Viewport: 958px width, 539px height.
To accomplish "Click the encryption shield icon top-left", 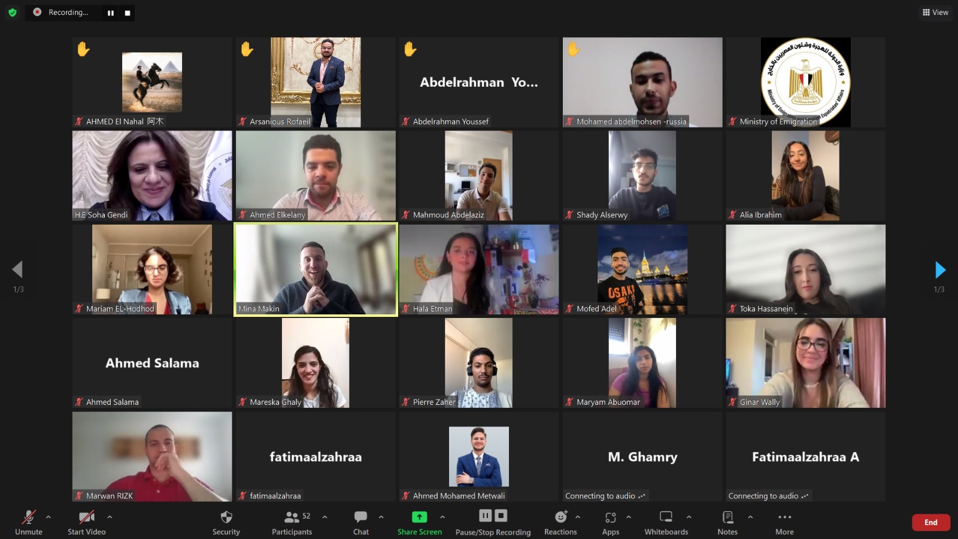I will (12, 12).
